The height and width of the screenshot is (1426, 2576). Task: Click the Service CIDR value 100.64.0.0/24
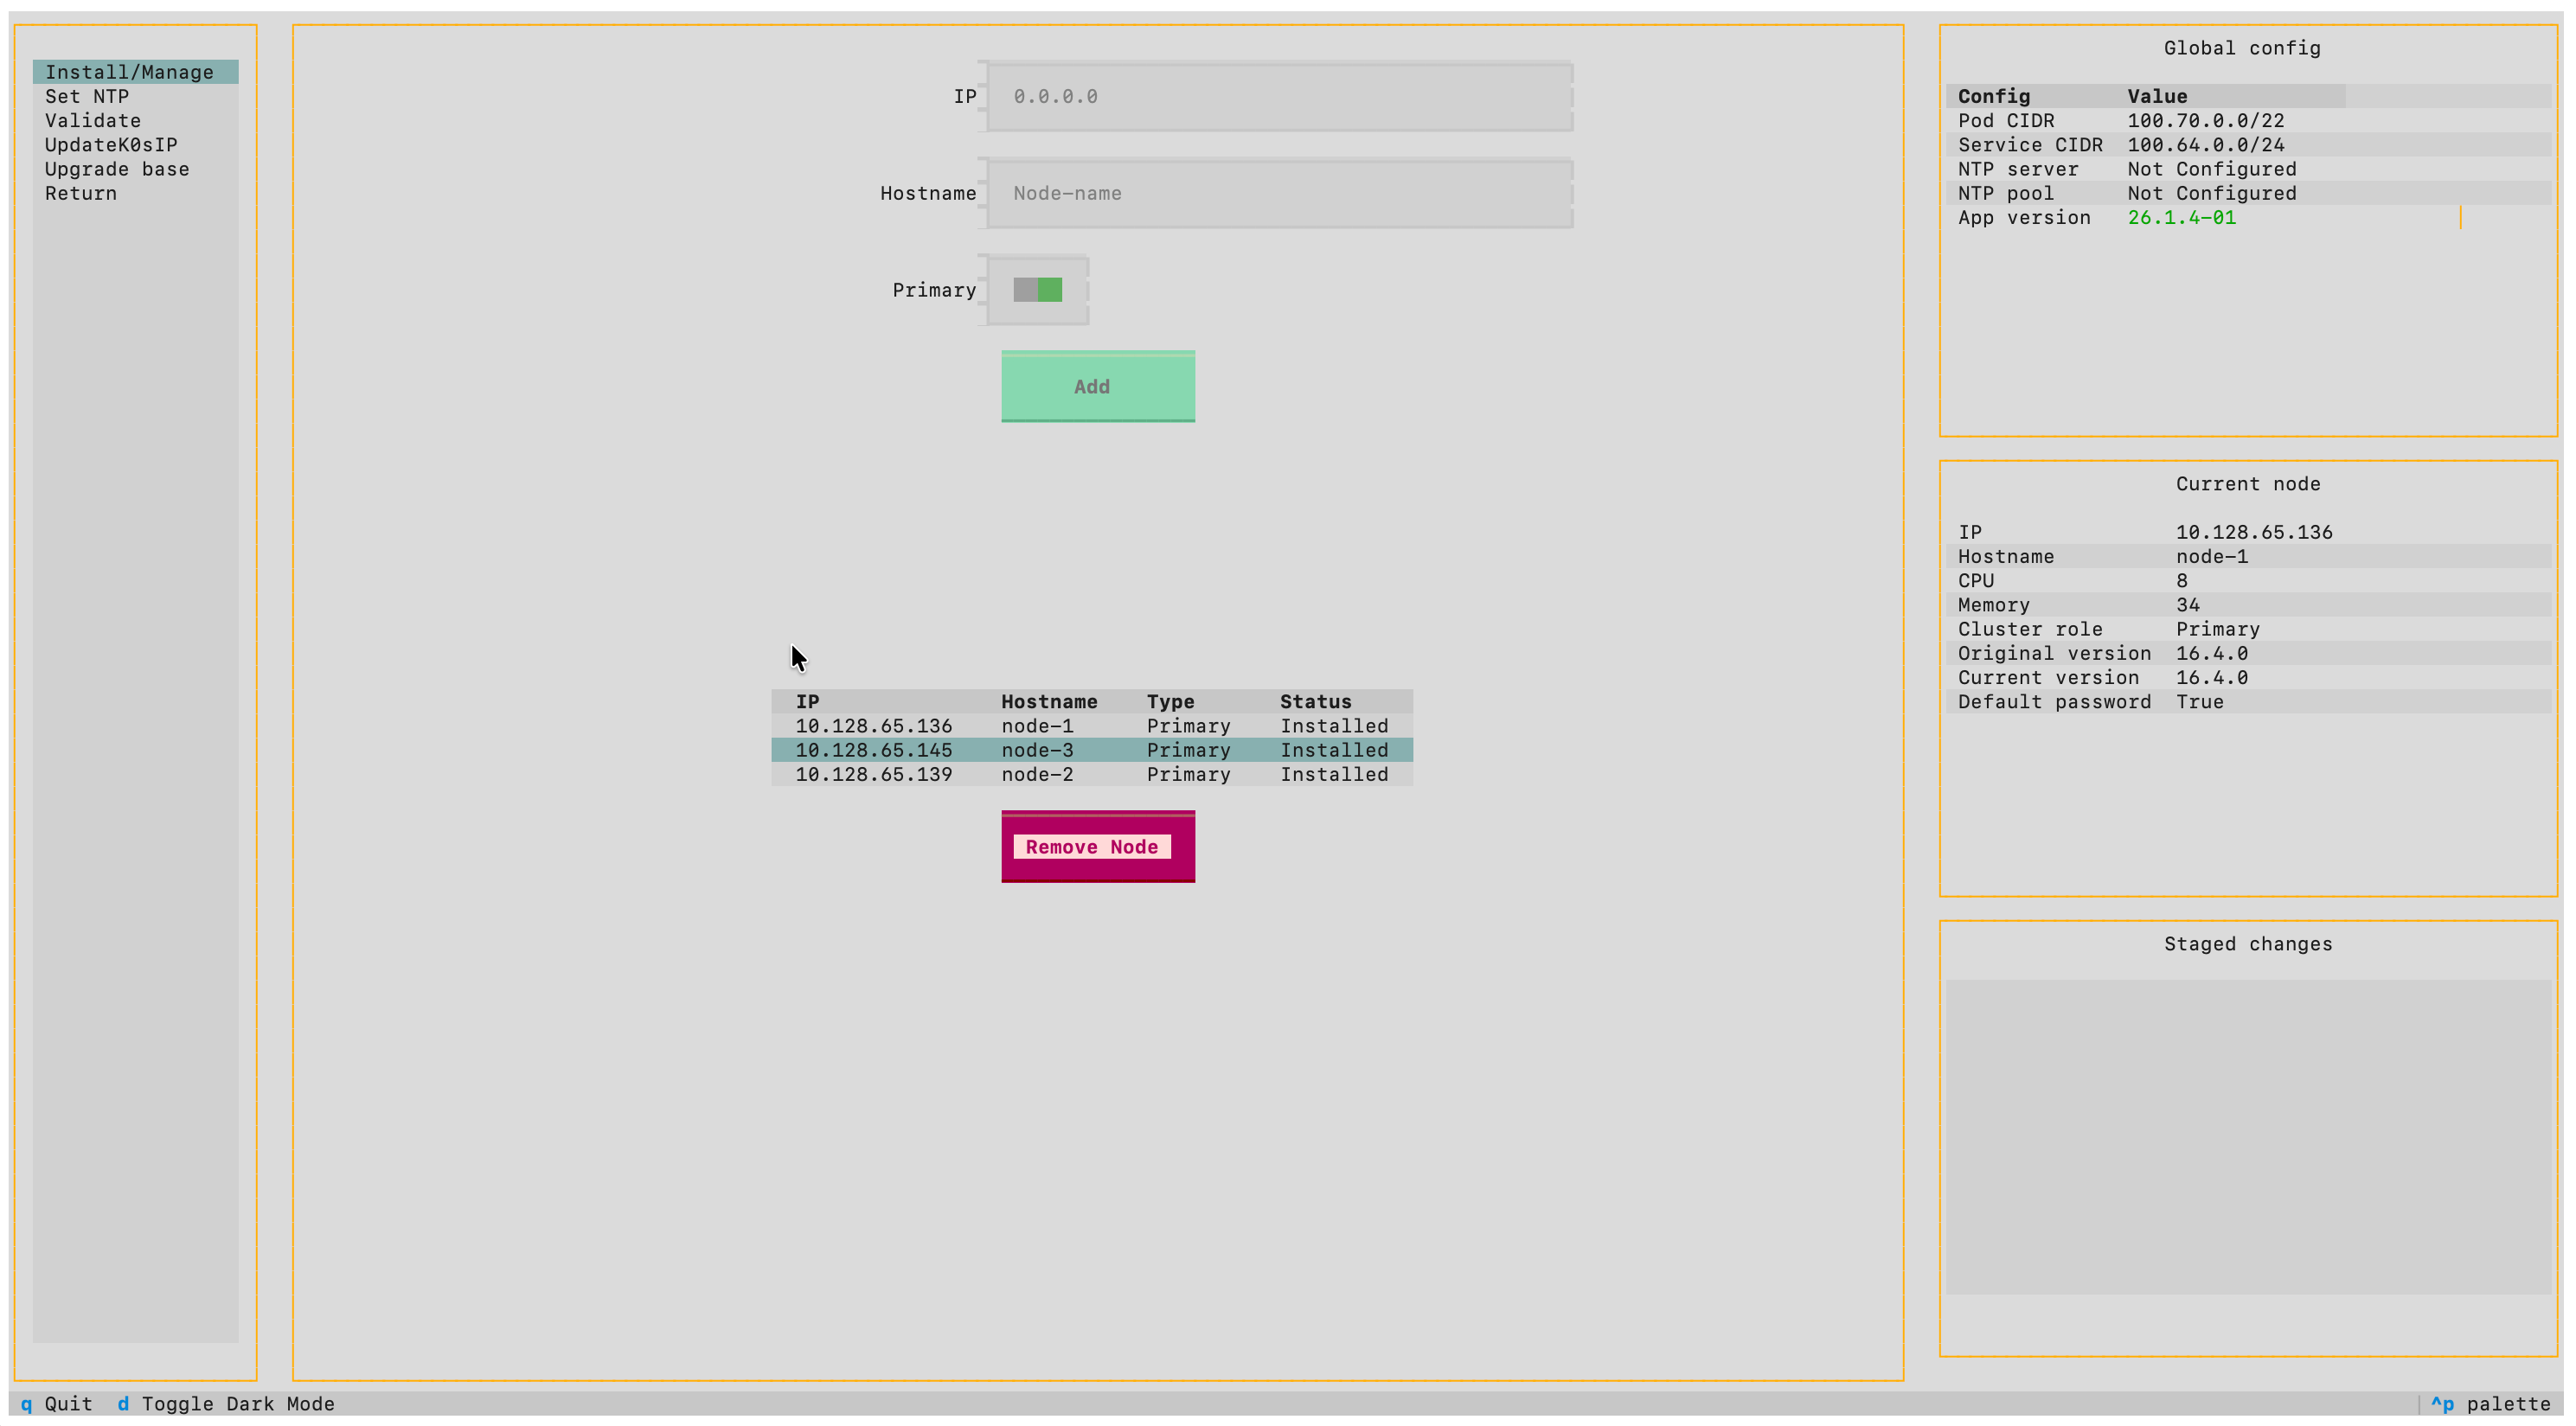coord(2205,145)
